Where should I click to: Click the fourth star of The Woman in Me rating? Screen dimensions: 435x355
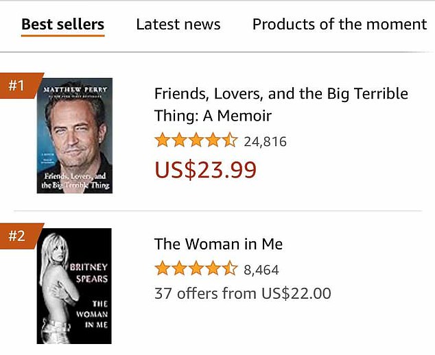[213, 269]
